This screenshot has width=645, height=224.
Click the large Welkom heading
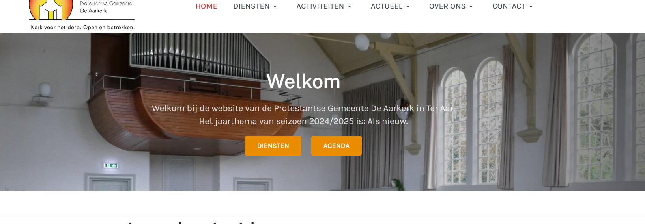click(303, 81)
